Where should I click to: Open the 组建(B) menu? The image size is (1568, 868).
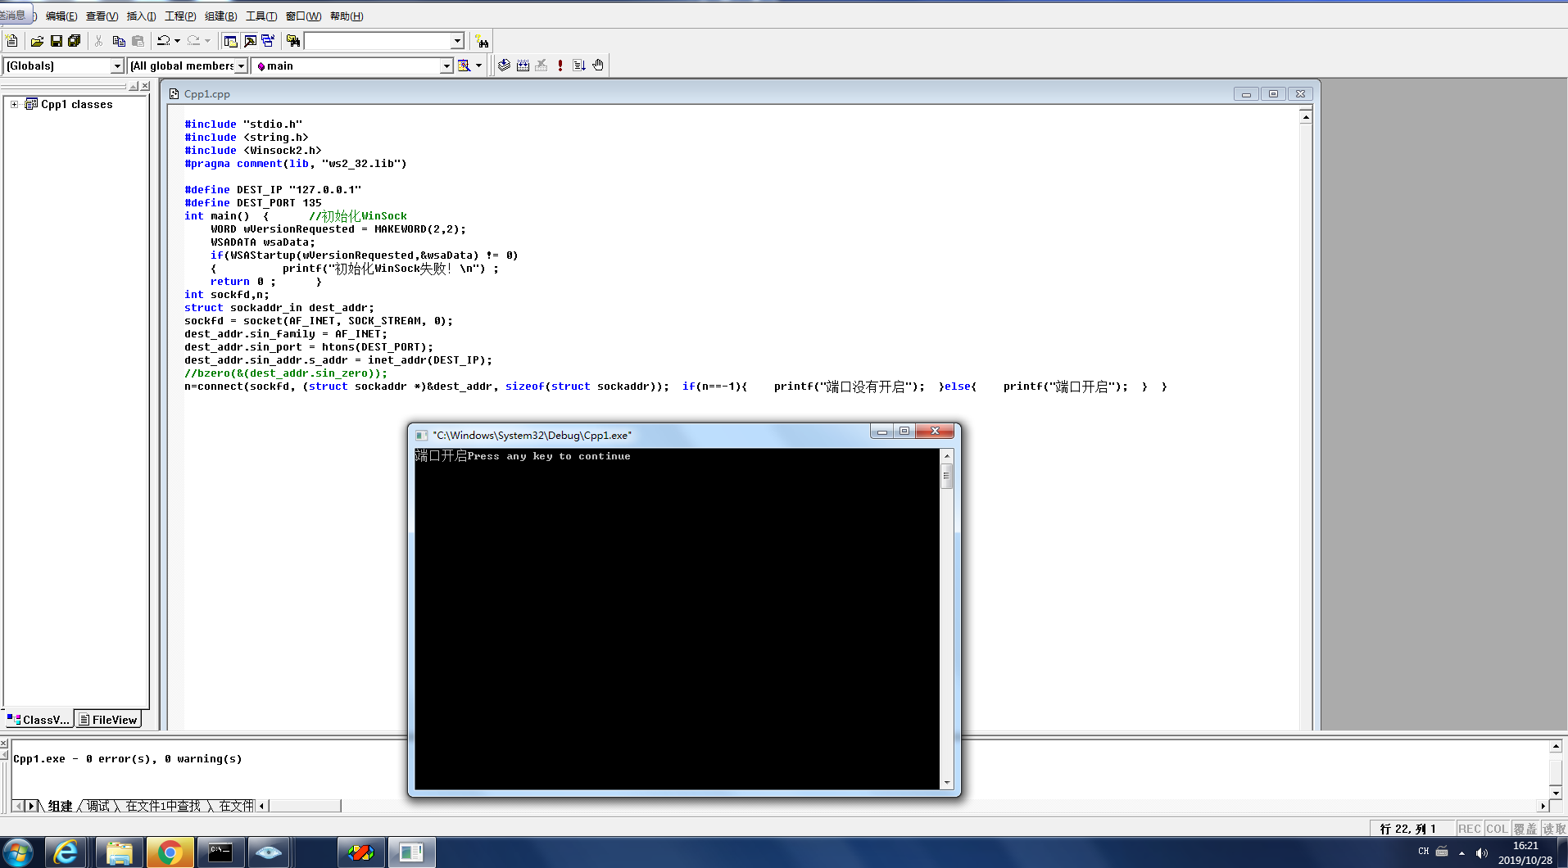point(220,16)
